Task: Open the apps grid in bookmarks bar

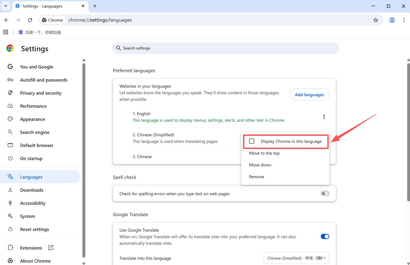Action: pos(5,32)
